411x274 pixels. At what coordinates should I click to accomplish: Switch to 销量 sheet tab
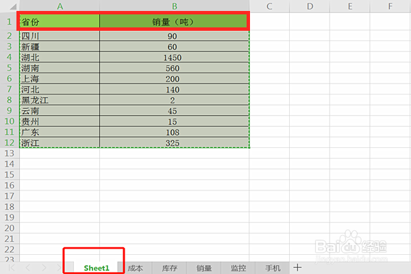[x=204, y=268]
